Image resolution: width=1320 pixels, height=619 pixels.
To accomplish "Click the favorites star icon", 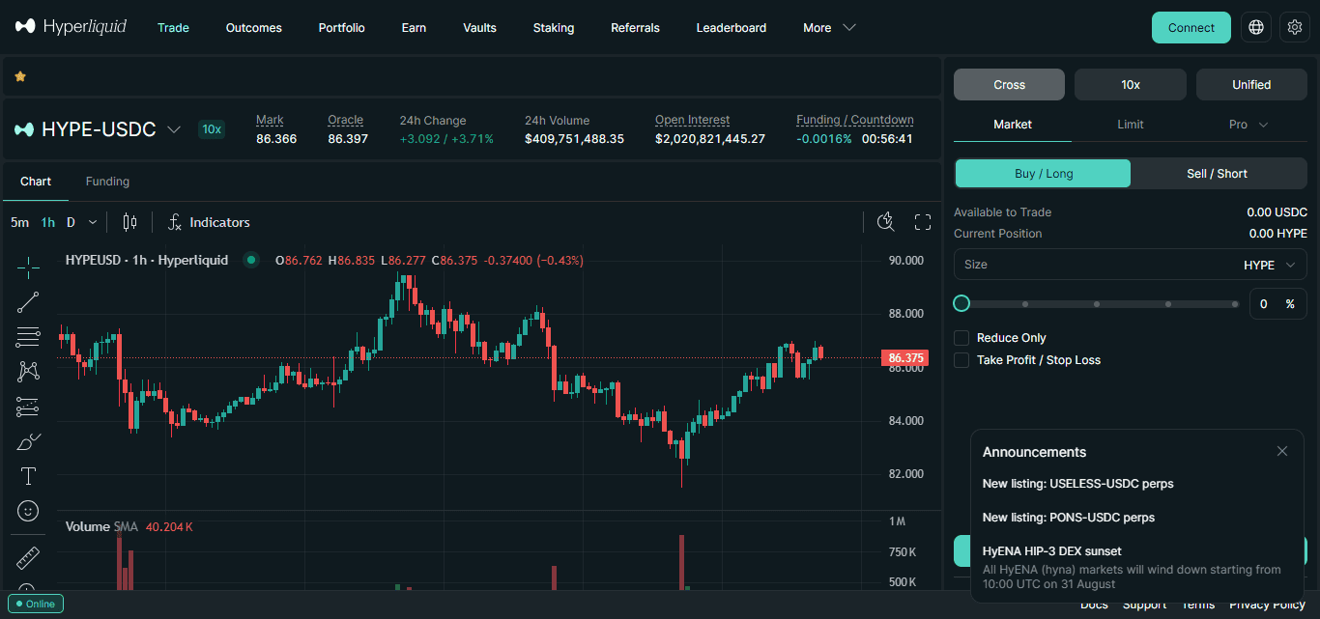I will click(20, 76).
